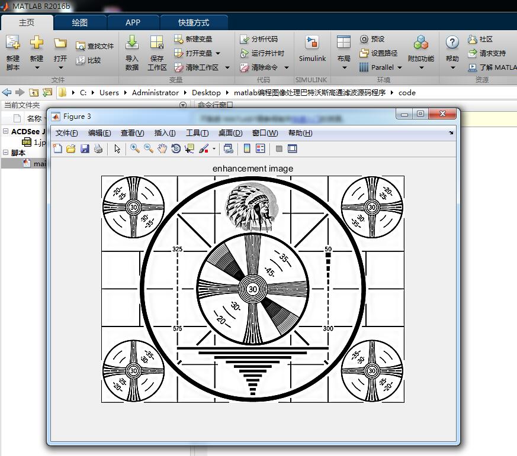Switch to the 快捷方式 tab
Screen dimensions: 517x456
tap(194, 22)
